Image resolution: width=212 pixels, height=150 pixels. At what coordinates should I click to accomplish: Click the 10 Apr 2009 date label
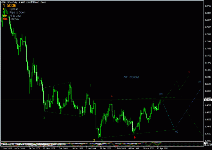(162, 148)
